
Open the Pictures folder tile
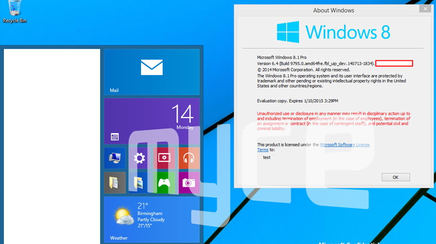point(139,183)
